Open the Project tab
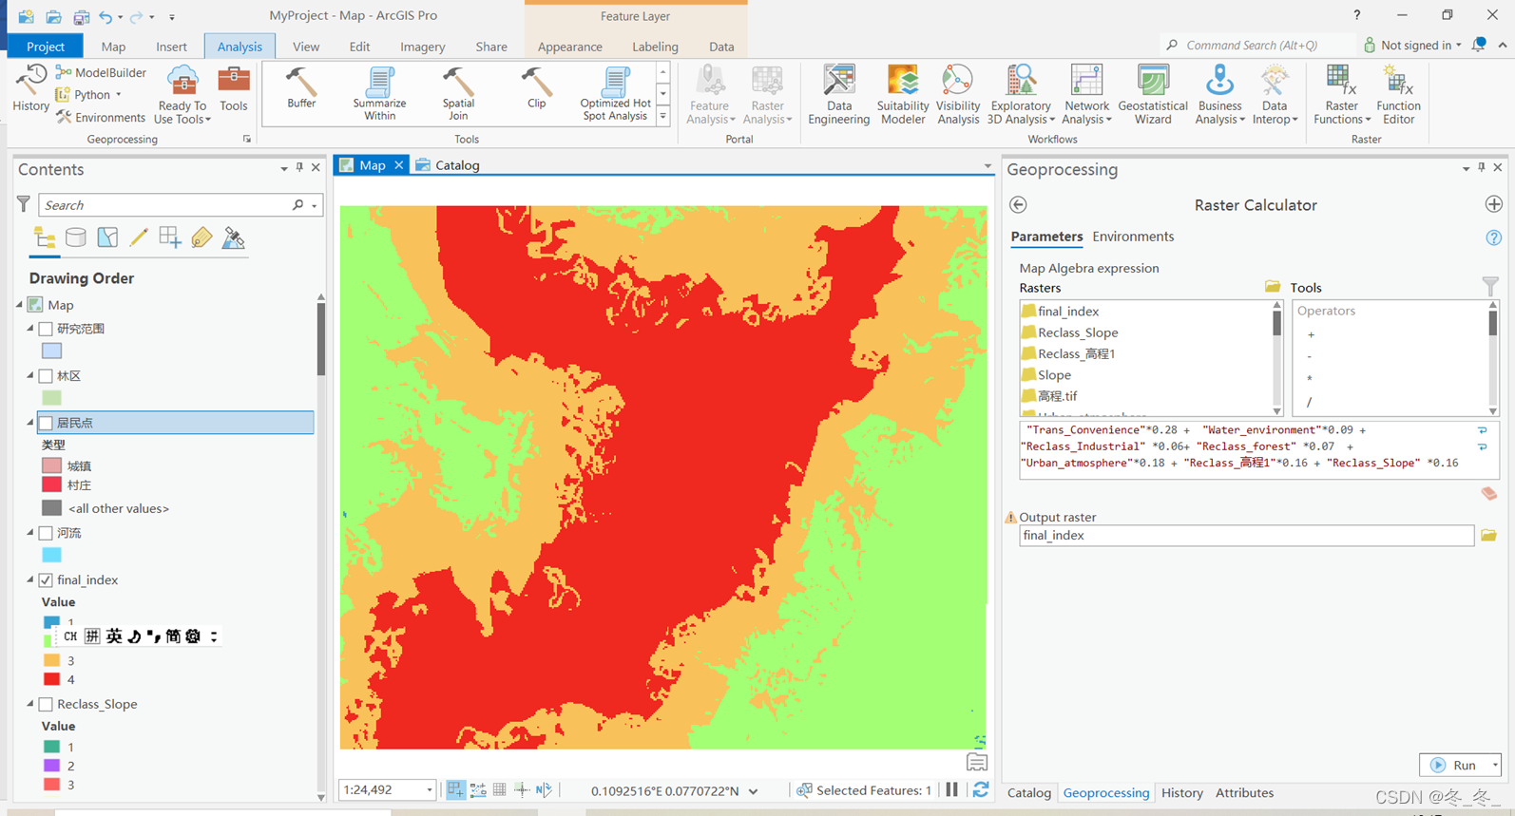 pos(46,47)
